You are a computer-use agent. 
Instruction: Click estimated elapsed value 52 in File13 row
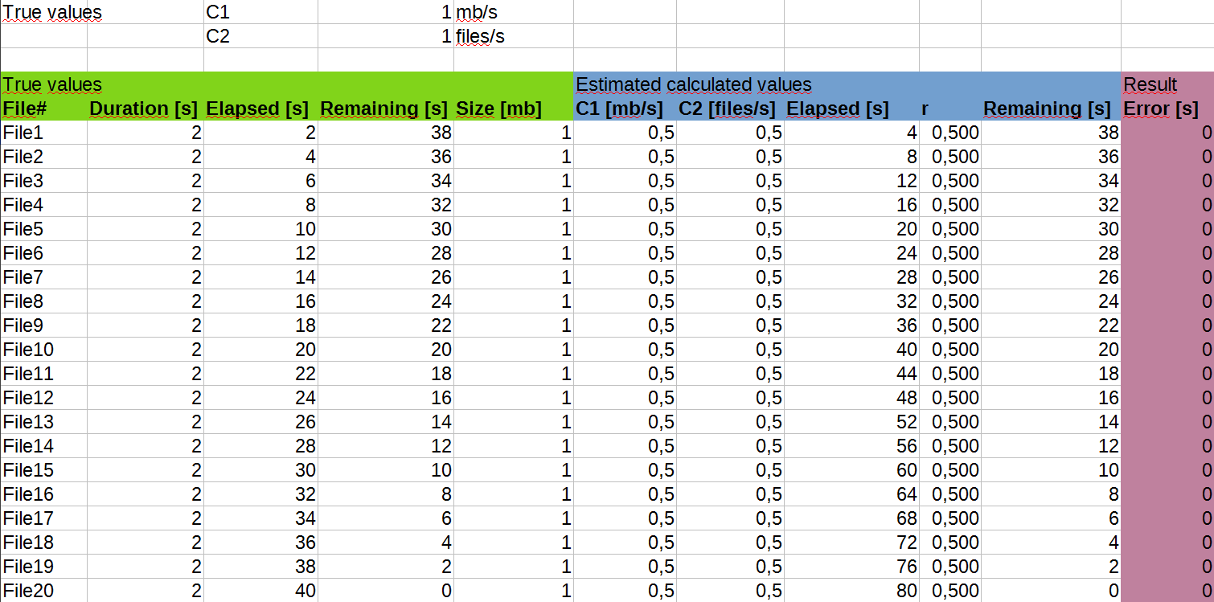pos(851,422)
